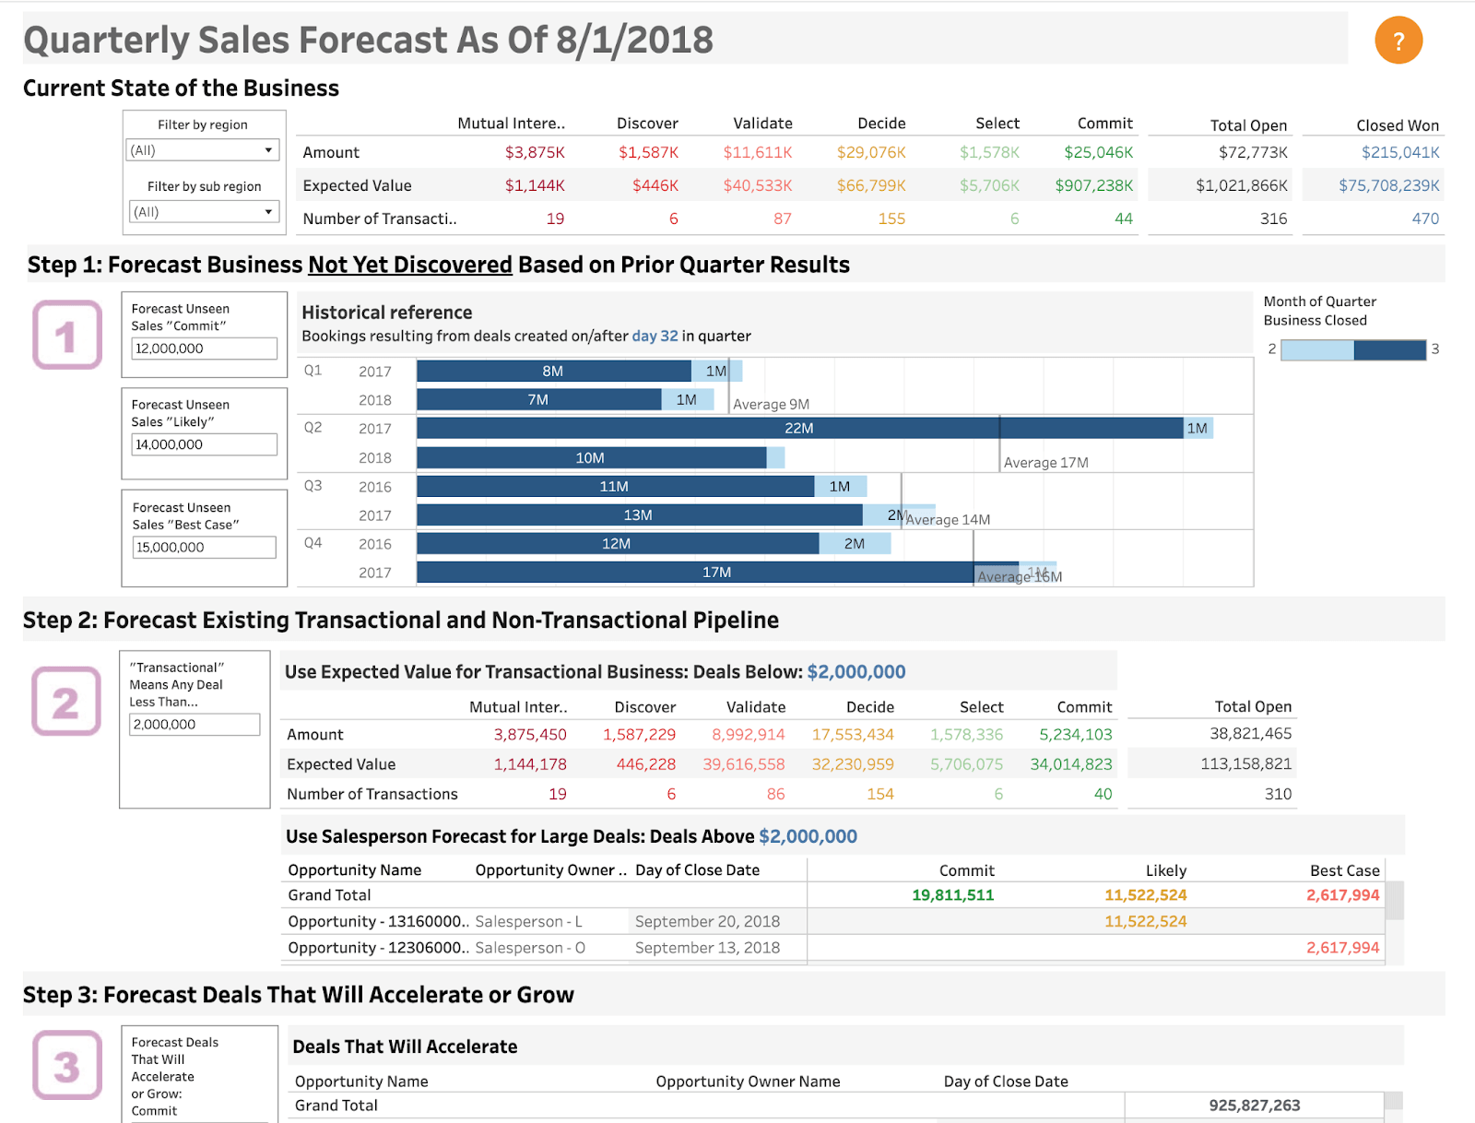Select the Q4 2017 17M bar
Viewport: 1475px width, 1123px height.
click(717, 572)
